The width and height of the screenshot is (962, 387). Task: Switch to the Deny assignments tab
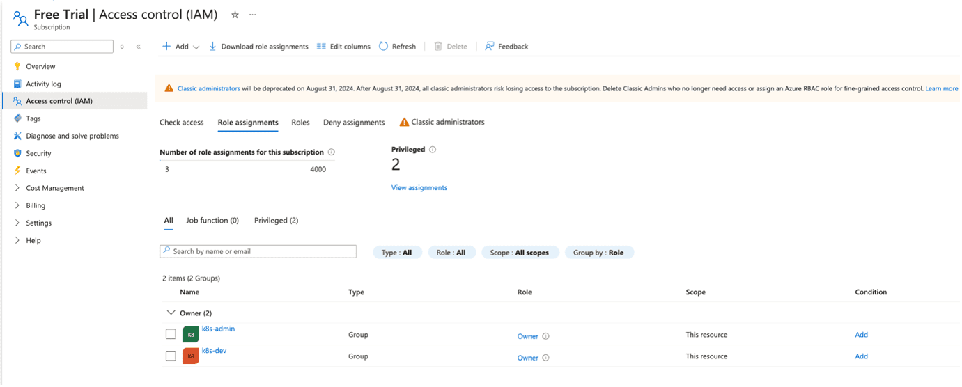click(x=354, y=122)
